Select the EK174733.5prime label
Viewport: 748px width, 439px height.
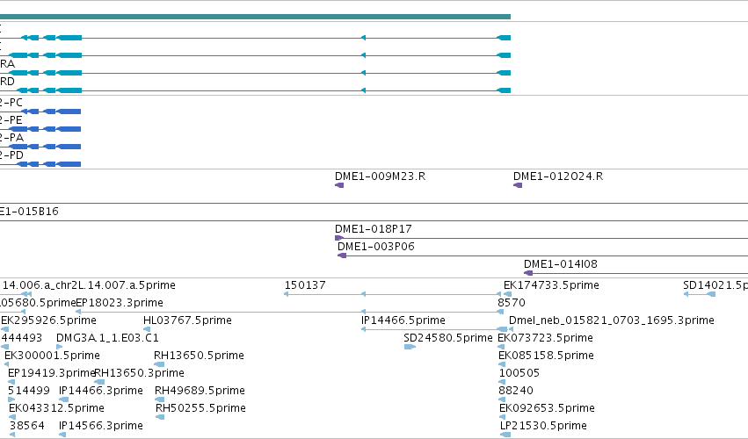coord(551,285)
